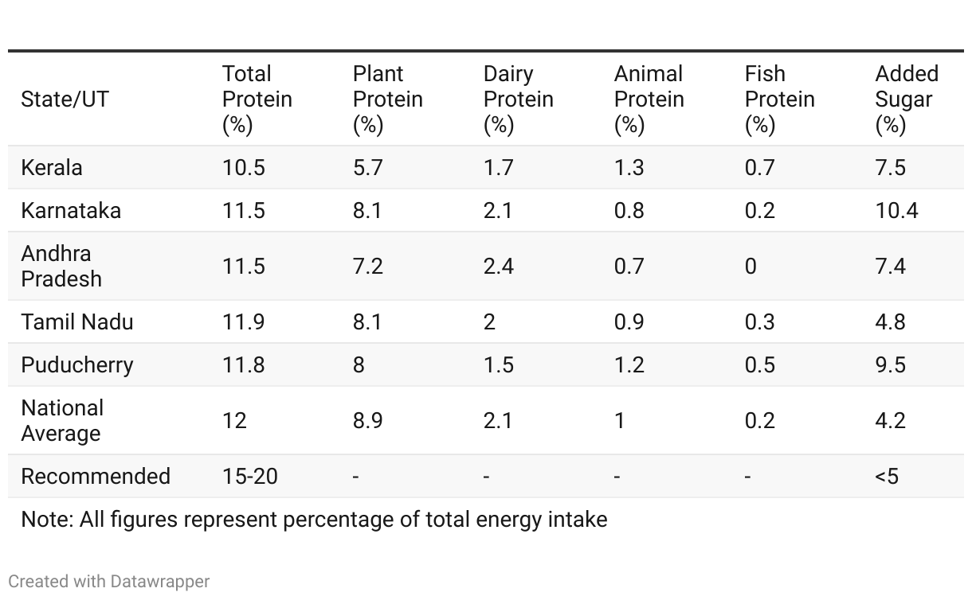This screenshot has height=600, width=972.
Task: Click the Karnataka row label
Action: coord(71,211)
